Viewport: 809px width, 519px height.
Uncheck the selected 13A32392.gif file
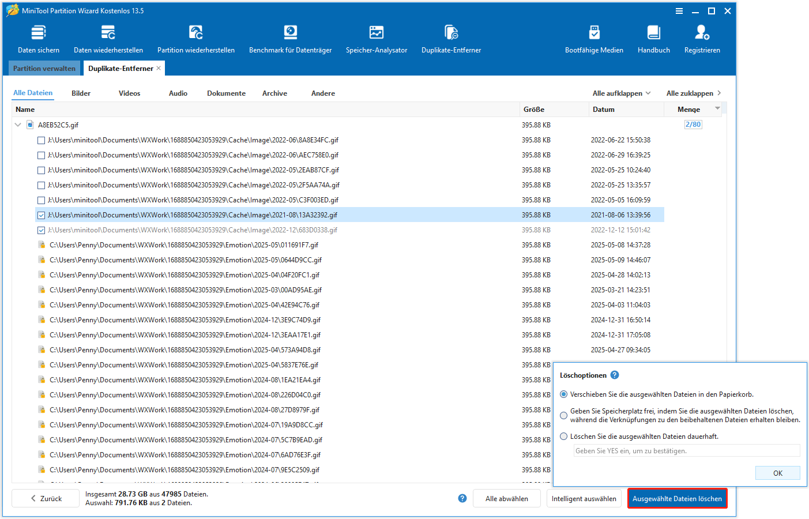click(41, 215)
